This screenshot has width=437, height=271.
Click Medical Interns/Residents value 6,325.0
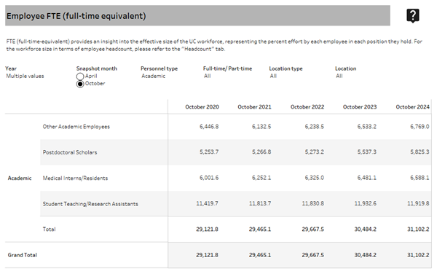pos(315,178)
